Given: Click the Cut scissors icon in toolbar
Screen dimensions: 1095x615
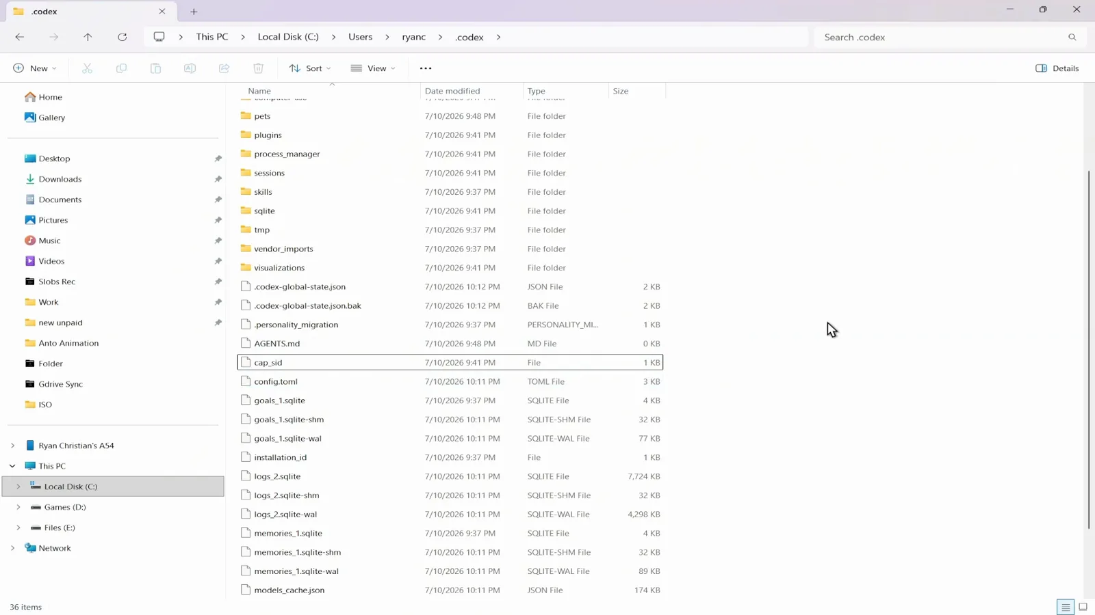Looking at the screenshot, I should click(x=87, y=68).
